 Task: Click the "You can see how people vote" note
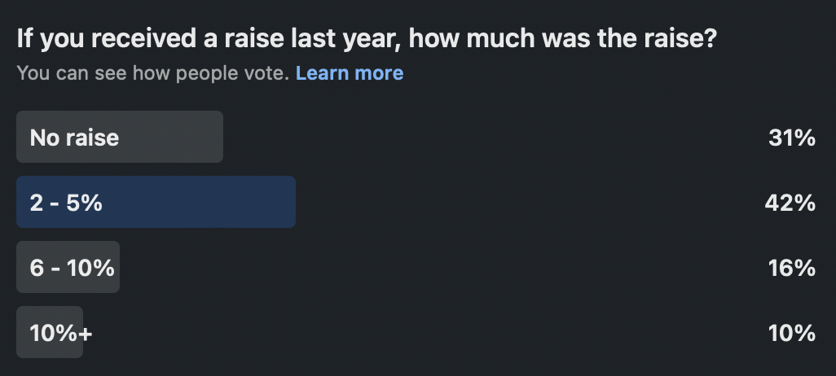coord(152,73)
